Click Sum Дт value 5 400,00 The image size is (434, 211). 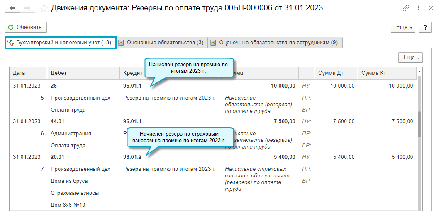(x=344, y=157)
